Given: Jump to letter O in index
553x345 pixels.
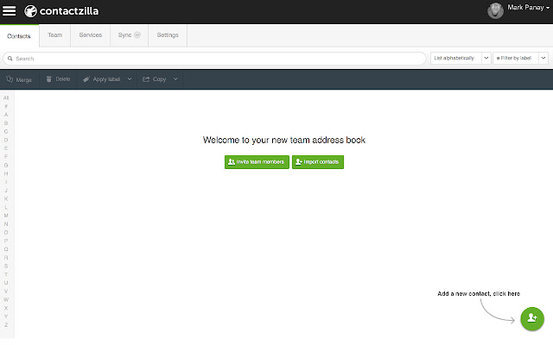Looking at the screenshot, I should (x=6, y=232).
